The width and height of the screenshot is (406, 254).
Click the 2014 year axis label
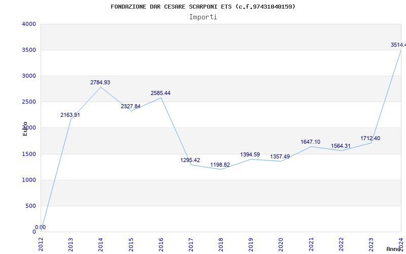pos(100,243)
